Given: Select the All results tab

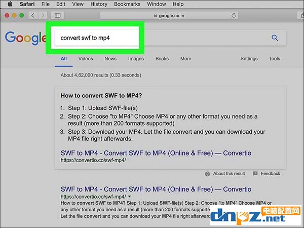Looking at the screenshot, I should coord(64,59).
